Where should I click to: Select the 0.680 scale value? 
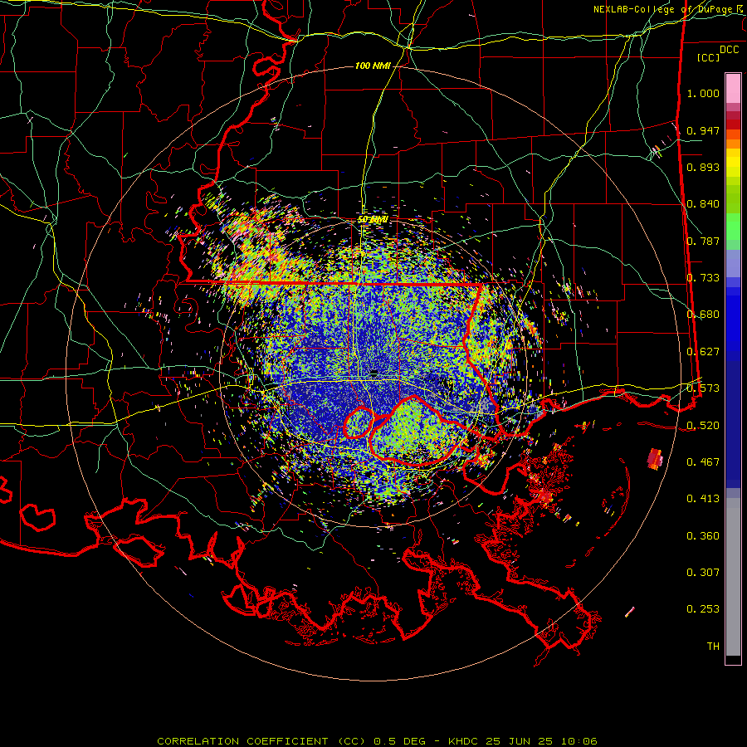[703, 315]
